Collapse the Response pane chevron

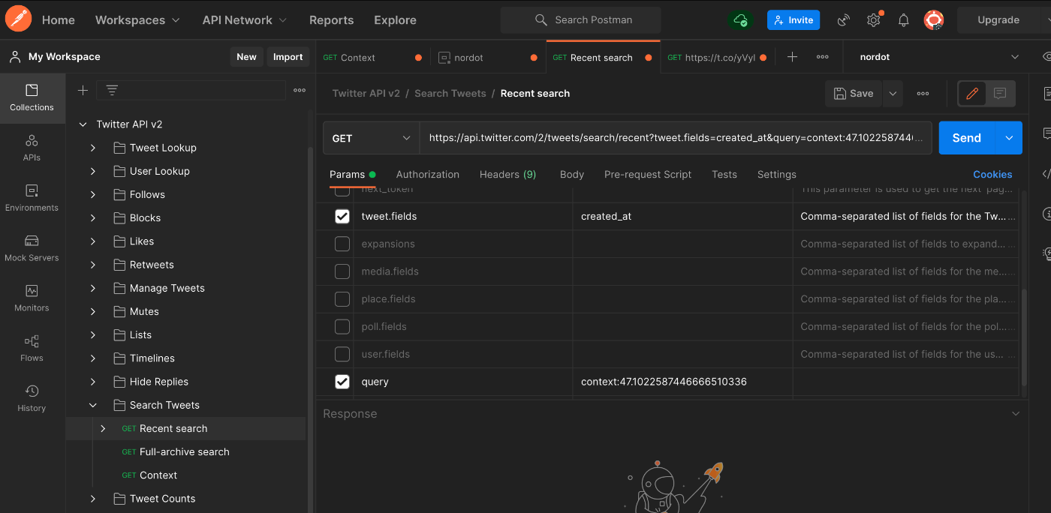(x=1016, y=414)
